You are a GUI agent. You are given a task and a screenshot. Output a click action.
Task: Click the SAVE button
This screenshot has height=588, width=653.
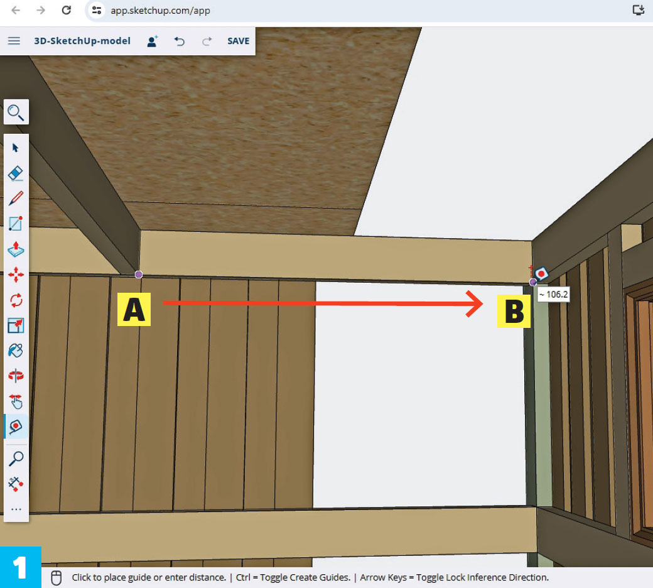coord(238,41)
